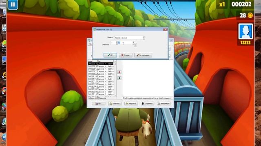Click the x1 multiplier indicator
The height and width of the screenshot is (146, 261).
[222, 4]
